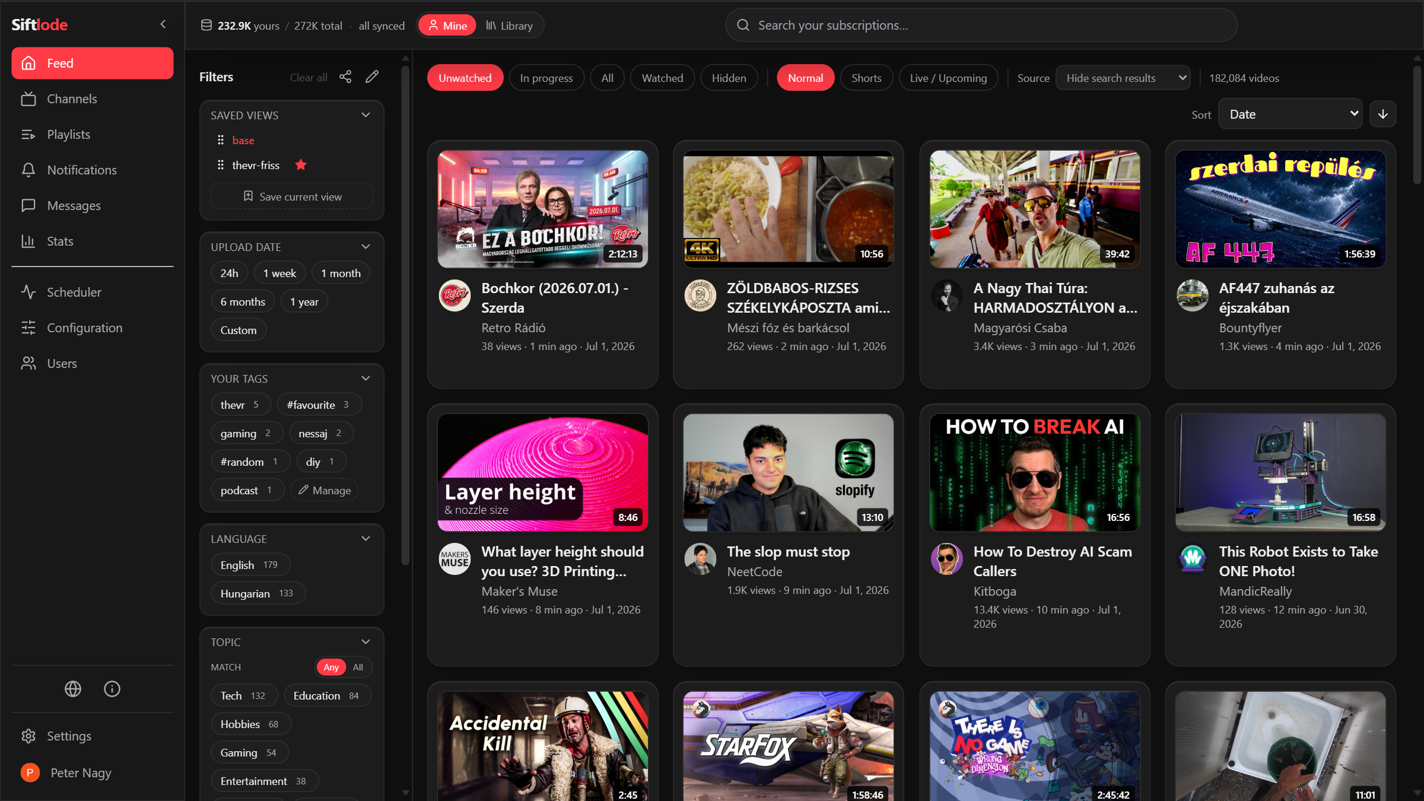The height and width of the screenshot is (801, 1424).
Task: Open the Scheduler page
Action: click(x=93, y=292)
